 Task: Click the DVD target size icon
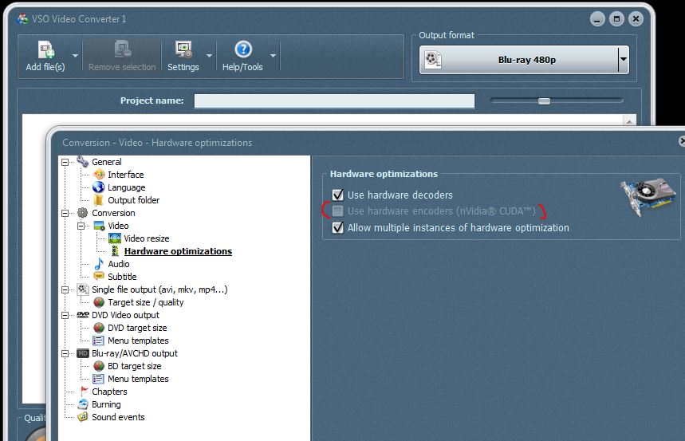(x=99, y=328)
